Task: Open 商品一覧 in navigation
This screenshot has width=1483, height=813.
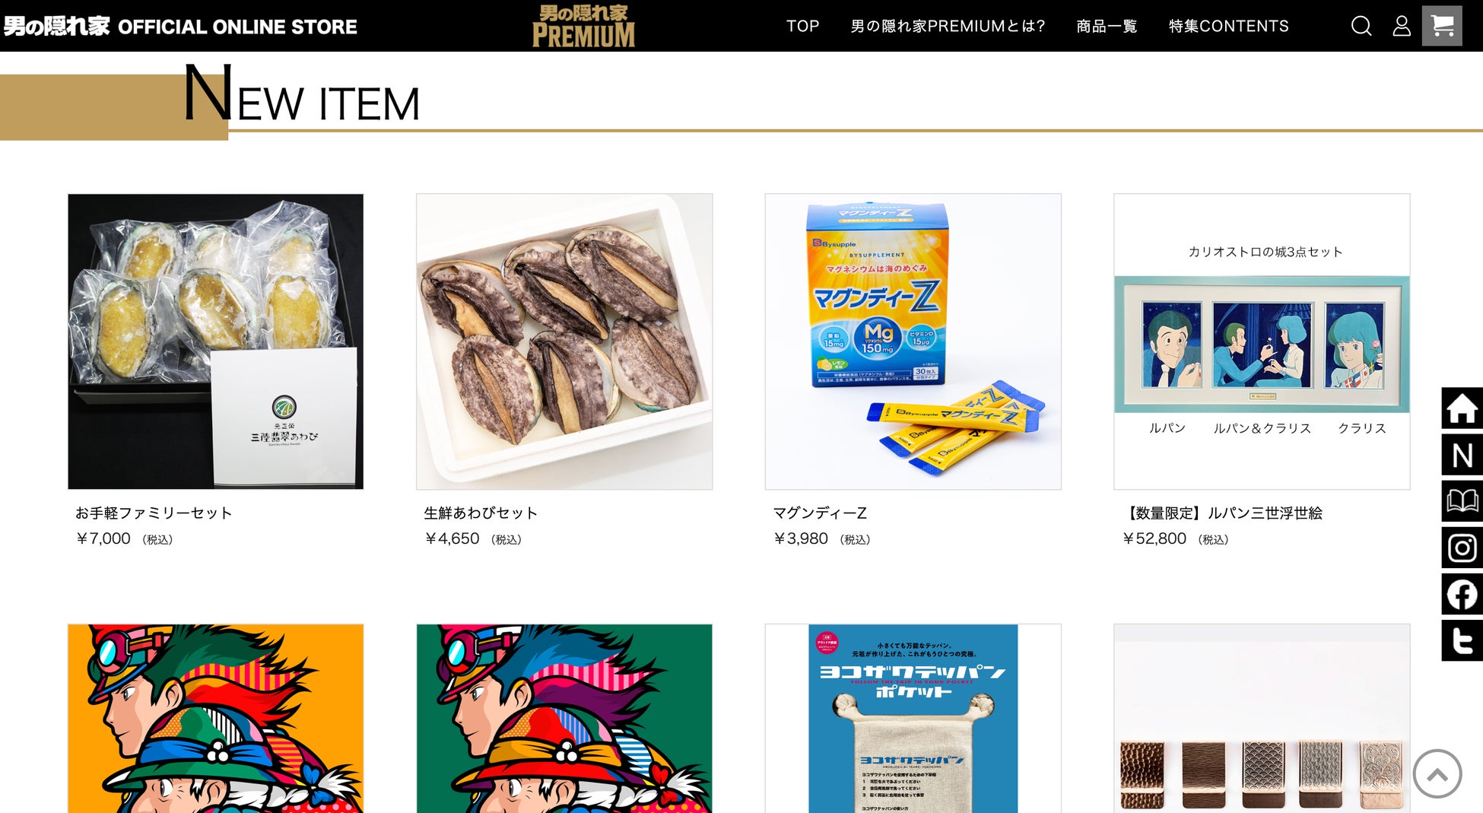Action: pyautogui.click(x=1107, y=26)
